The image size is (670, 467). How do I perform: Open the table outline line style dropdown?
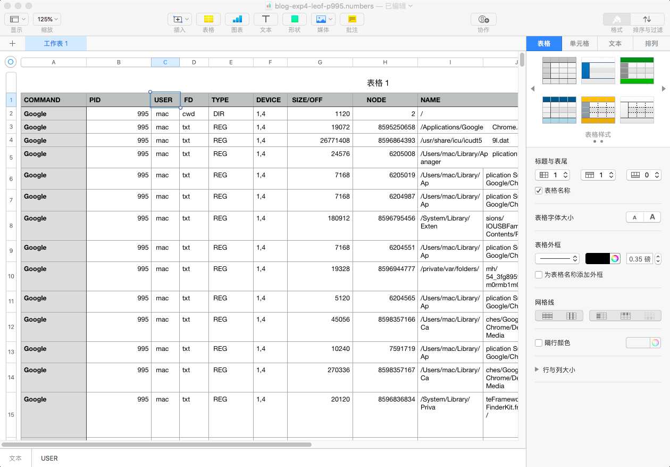point(557,259)
